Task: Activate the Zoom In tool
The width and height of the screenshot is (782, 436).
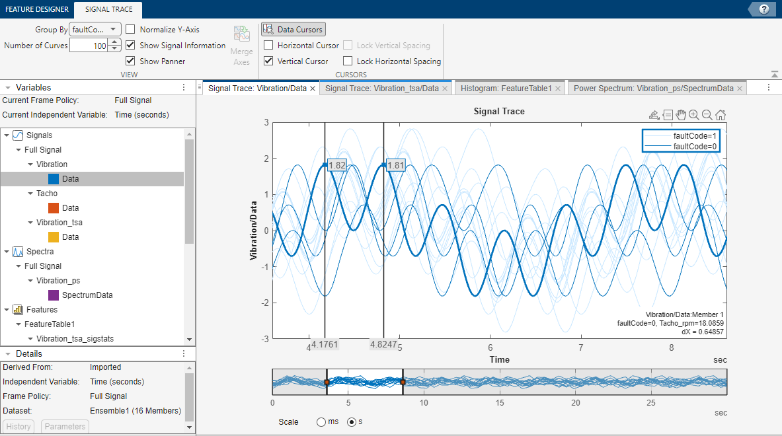Action: (x=693, y=115)
